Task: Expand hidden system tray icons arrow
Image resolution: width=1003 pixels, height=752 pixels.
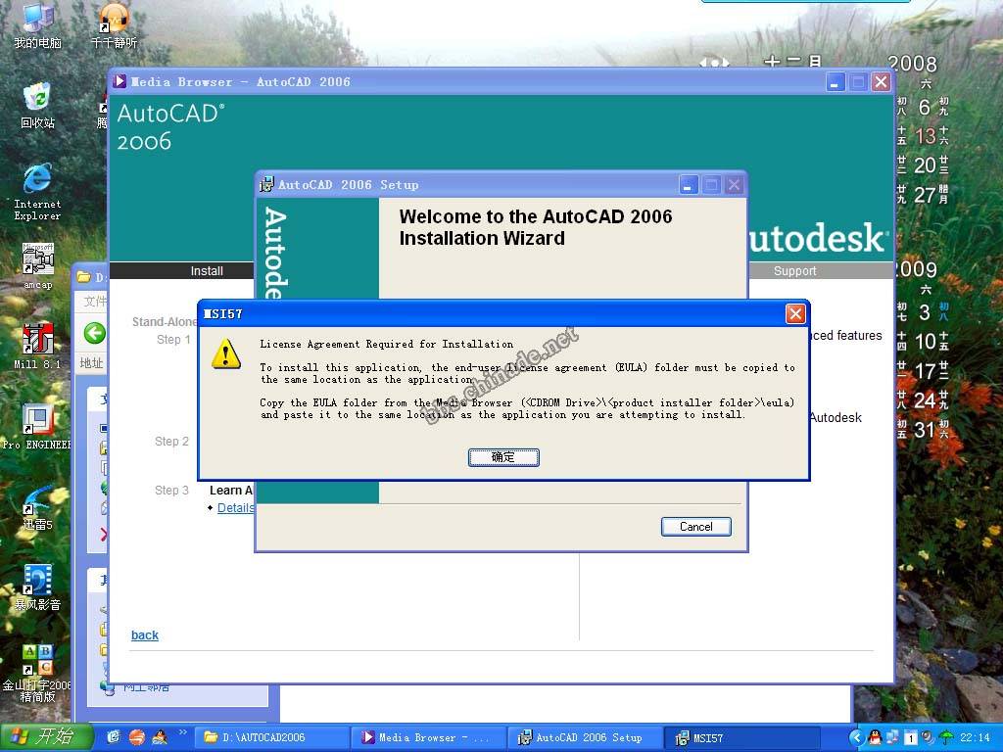Action: (857, 737)
